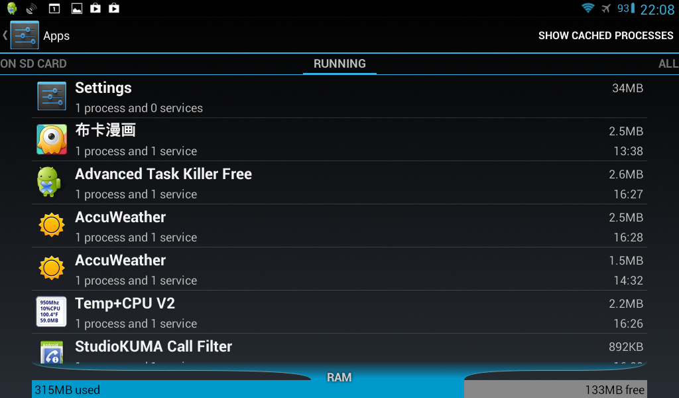Tap the StudioKUMA Call Filter icon
The width and height of the screenshot is (679, 398).
(x=52, y=352)
